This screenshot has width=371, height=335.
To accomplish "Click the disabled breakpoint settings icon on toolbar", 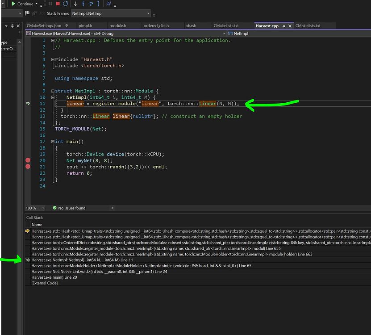I will [x=108, y=4].
